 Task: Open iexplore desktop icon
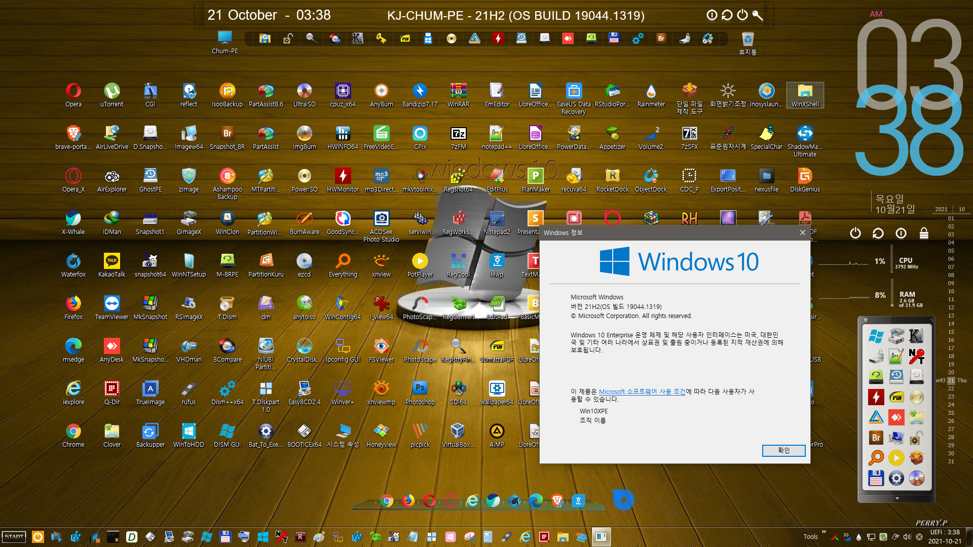pos(73,393)
